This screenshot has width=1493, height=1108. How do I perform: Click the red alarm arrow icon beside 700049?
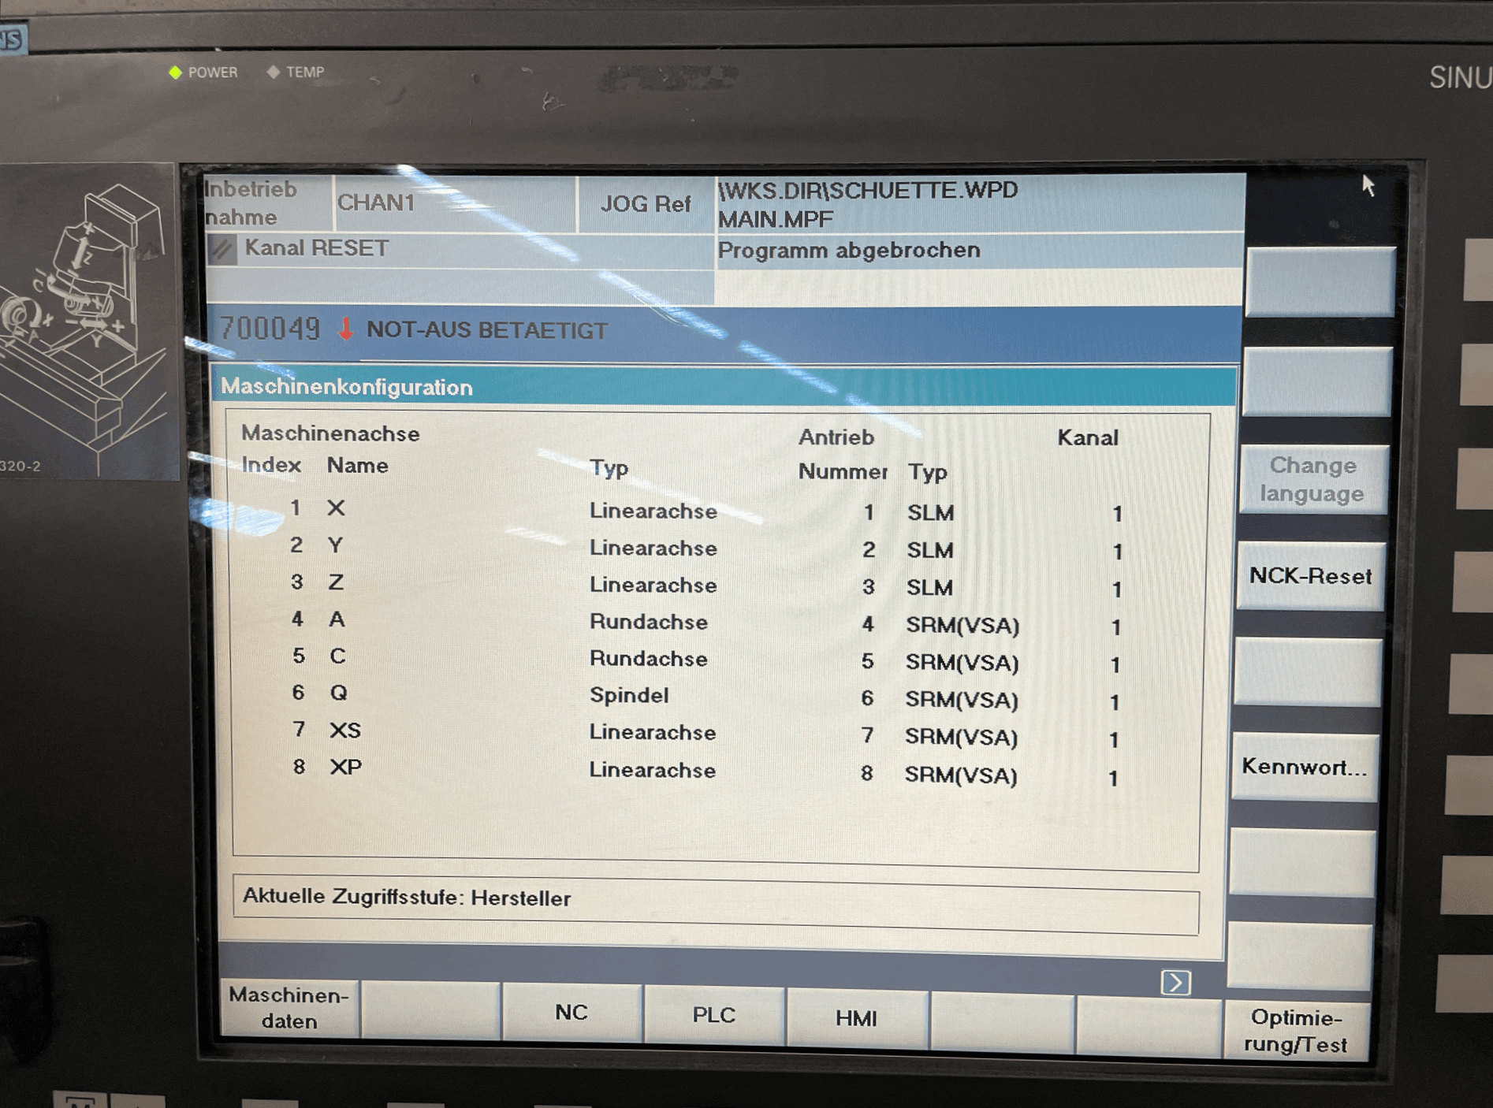point(344,331)
